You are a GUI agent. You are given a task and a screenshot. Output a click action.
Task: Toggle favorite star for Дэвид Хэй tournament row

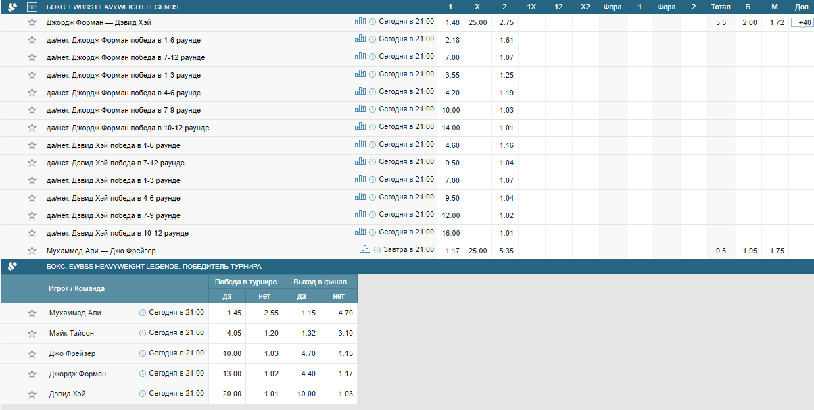pos(32,394)
